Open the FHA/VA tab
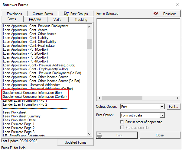 click(35, 20)
